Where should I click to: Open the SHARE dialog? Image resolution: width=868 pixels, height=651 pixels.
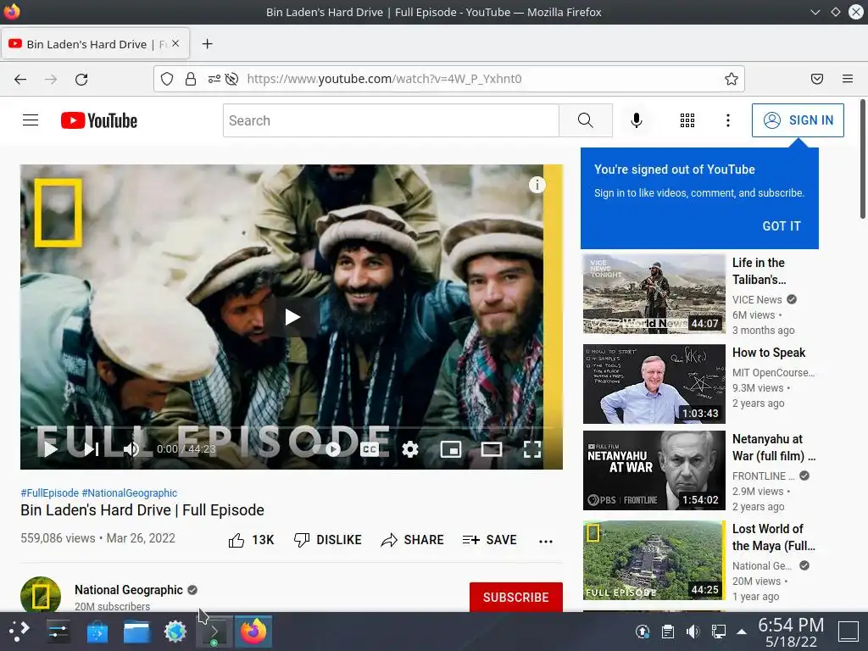pos(413,540)
